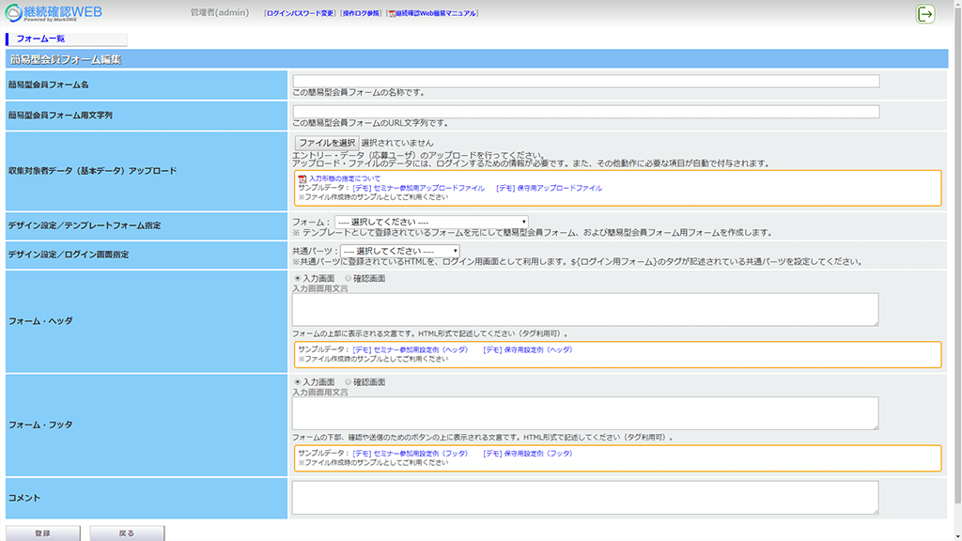Click the 簡易型会員フォーム用文字列 input field
This screenshot has height=541, width=962.
pos(586,112)
